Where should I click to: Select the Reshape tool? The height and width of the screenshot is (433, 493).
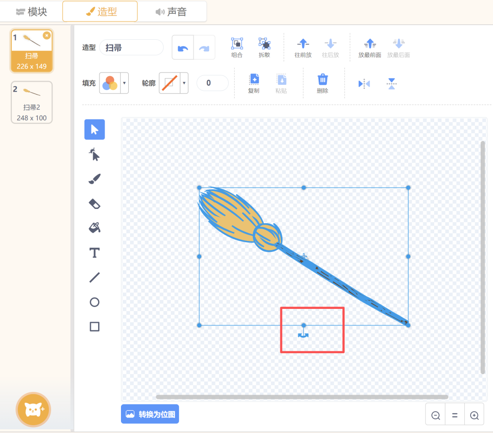tap(94, 155)
